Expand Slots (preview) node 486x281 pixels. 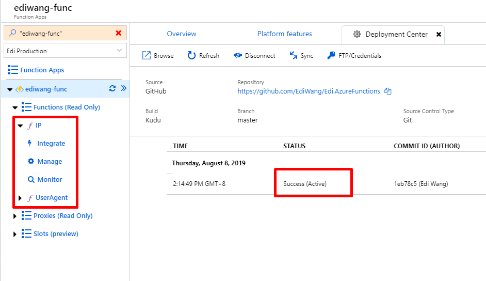(14, 234)
